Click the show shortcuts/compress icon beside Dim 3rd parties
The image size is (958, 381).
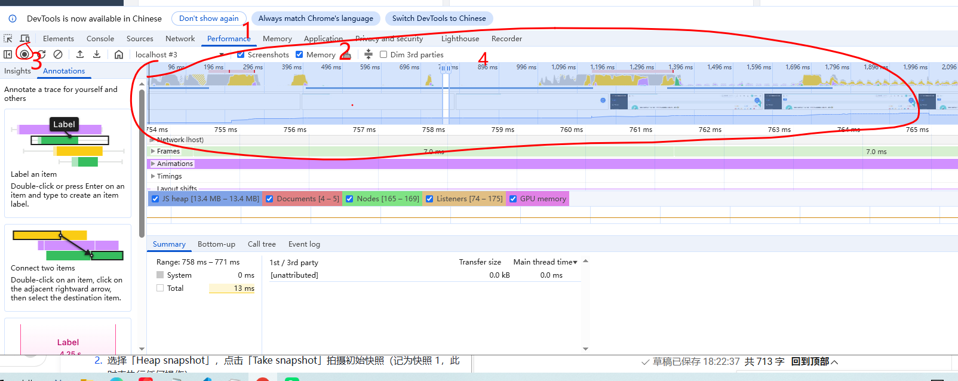(369, 54)
